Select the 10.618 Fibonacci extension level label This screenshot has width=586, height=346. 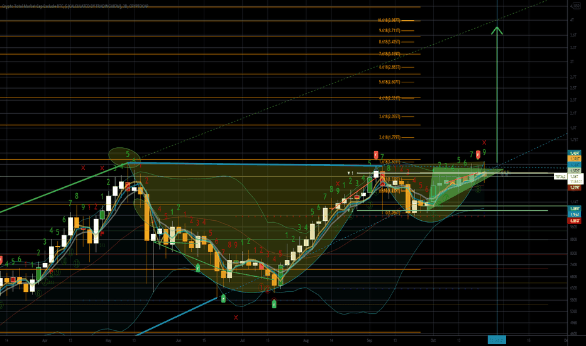pos(389,21)
